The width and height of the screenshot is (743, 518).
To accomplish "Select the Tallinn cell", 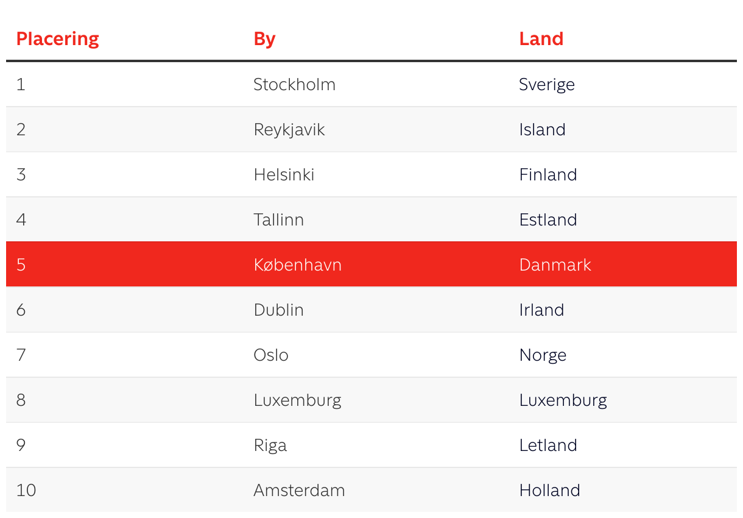I will coord(278,219).
